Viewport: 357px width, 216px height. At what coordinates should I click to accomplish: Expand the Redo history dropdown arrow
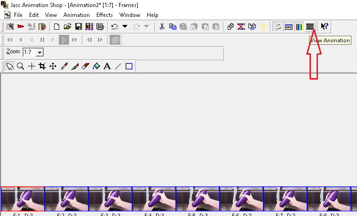pos(146,26)
